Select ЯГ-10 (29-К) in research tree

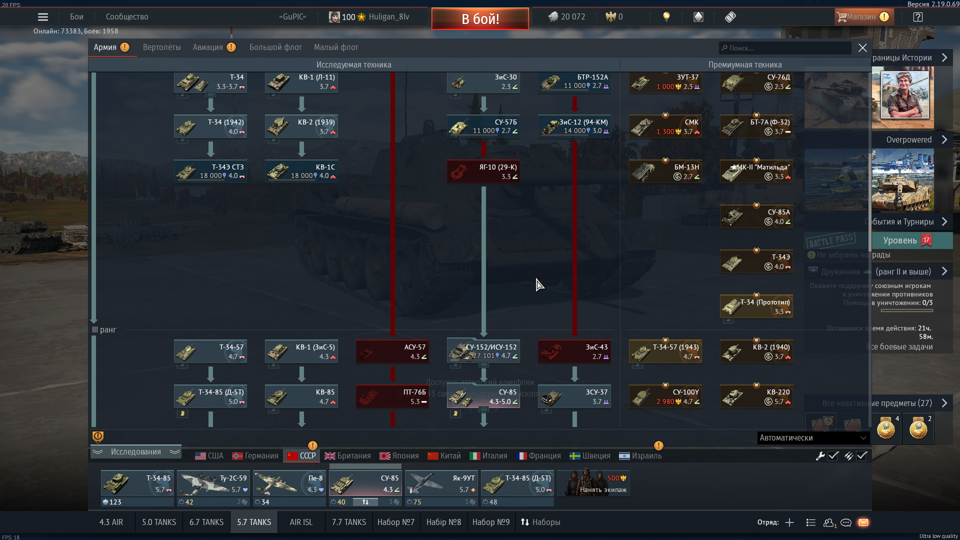pyautogui.click(x=483, y=171)
